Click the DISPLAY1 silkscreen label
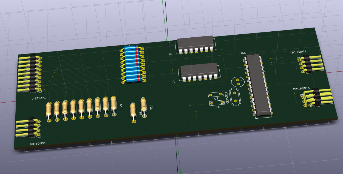 click(39, 98)
